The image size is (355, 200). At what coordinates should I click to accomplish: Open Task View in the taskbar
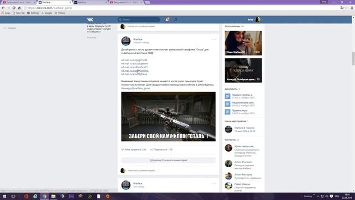coord(13,196)
